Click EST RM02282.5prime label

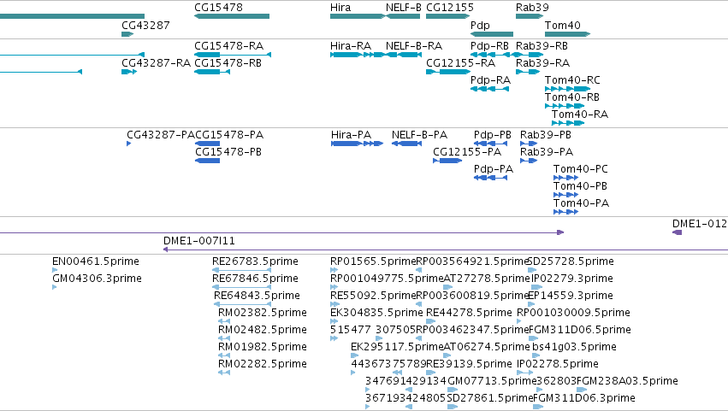tap(263, 364)
